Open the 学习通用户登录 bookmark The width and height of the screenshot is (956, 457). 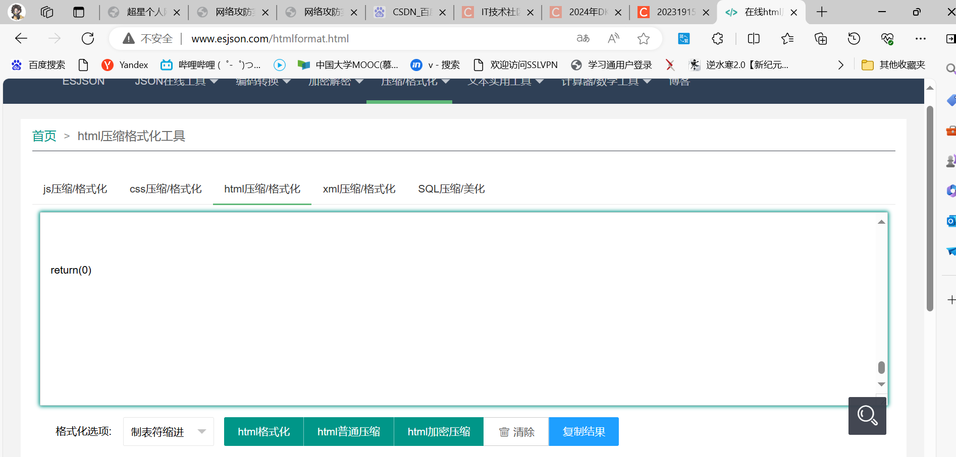click(611, 64)
